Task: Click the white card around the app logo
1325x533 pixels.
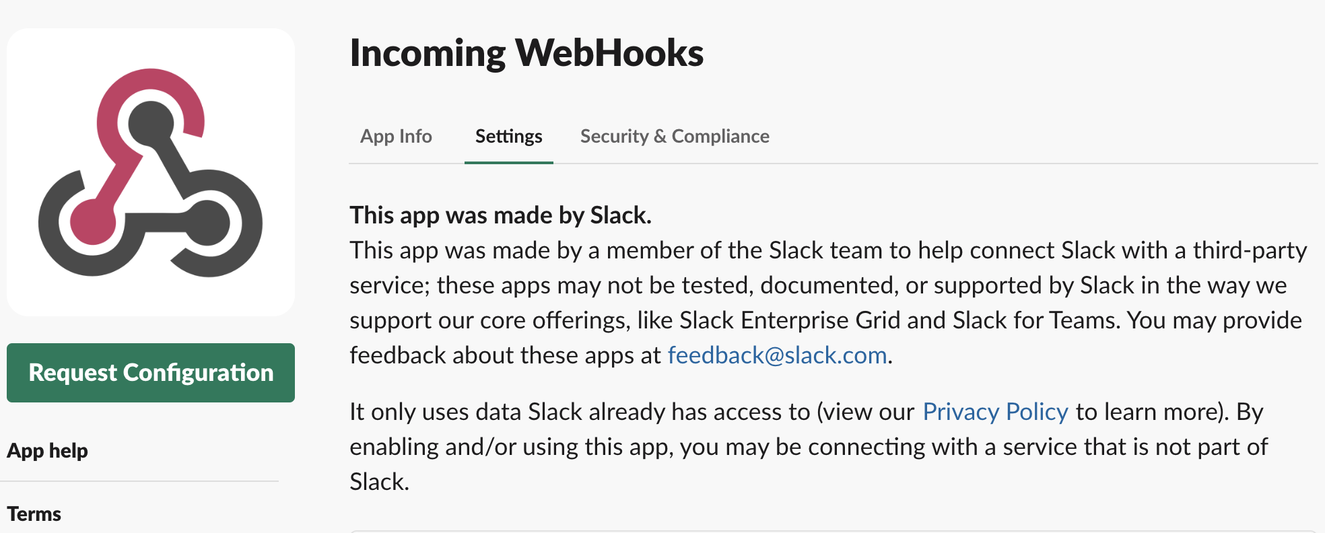Action: point(151,172)
